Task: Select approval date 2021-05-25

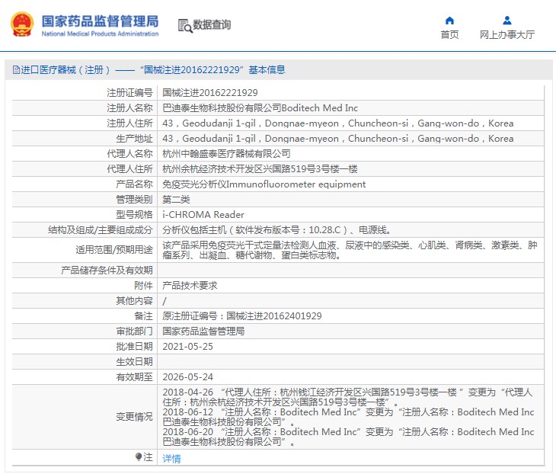Action: coord(187,347)
